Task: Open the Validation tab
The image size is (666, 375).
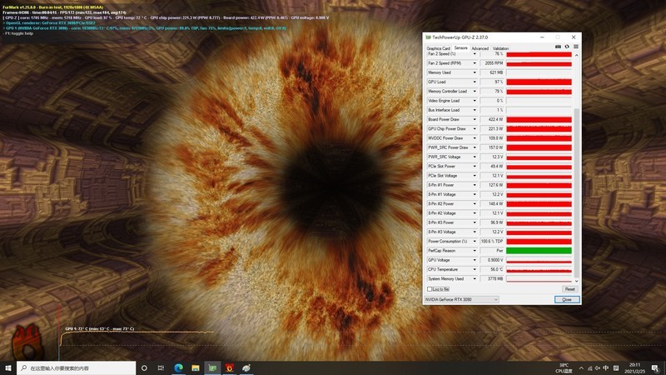Action: [x=500, y=48]
